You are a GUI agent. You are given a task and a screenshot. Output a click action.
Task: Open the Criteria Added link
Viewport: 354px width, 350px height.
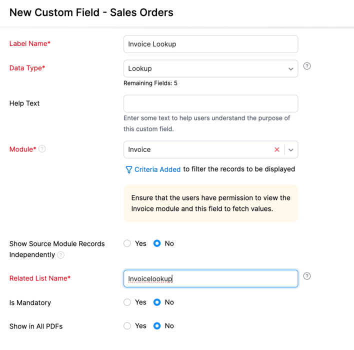[x=157, y=169]
